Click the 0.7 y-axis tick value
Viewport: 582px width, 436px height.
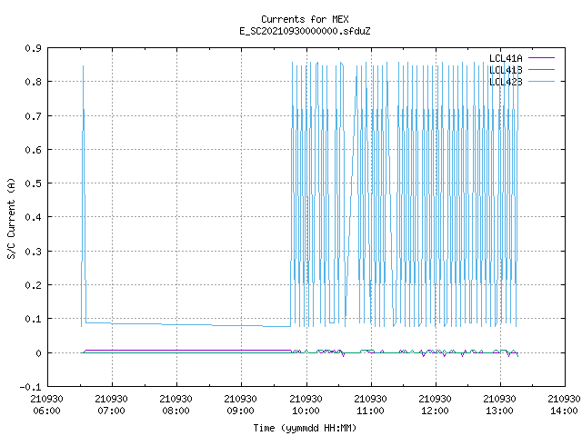tap(33, 116)
